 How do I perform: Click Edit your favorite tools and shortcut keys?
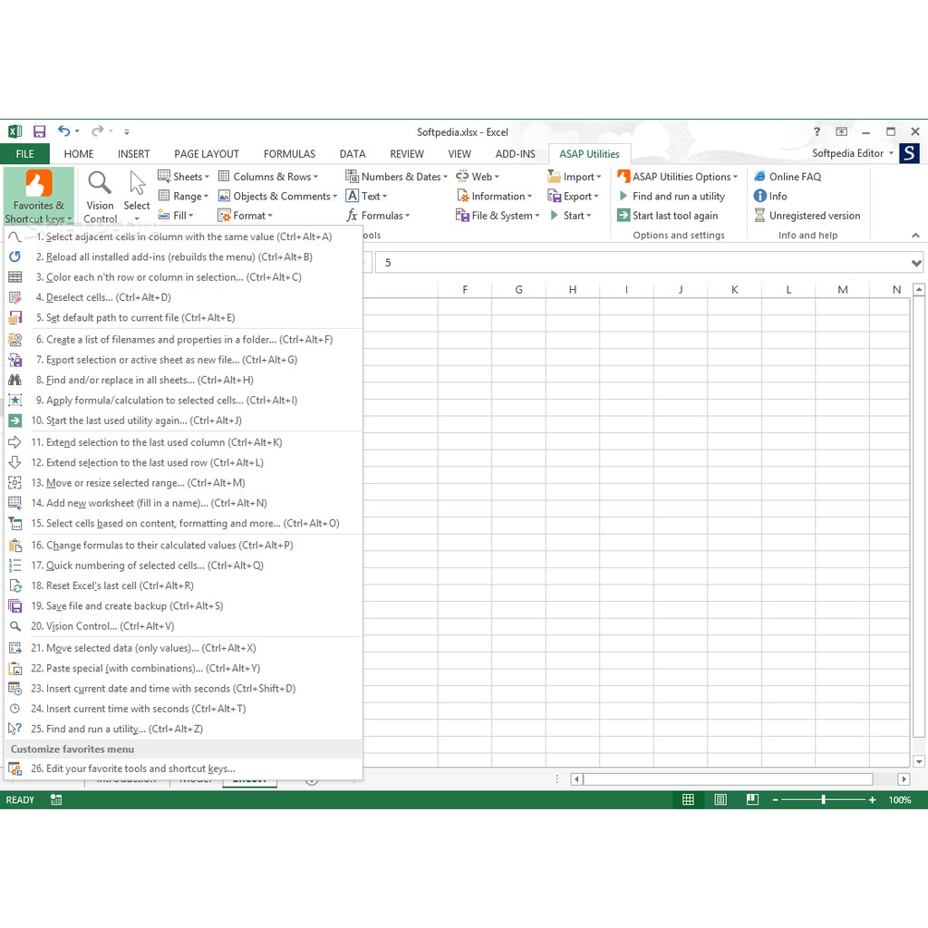(x=140, y=768)
